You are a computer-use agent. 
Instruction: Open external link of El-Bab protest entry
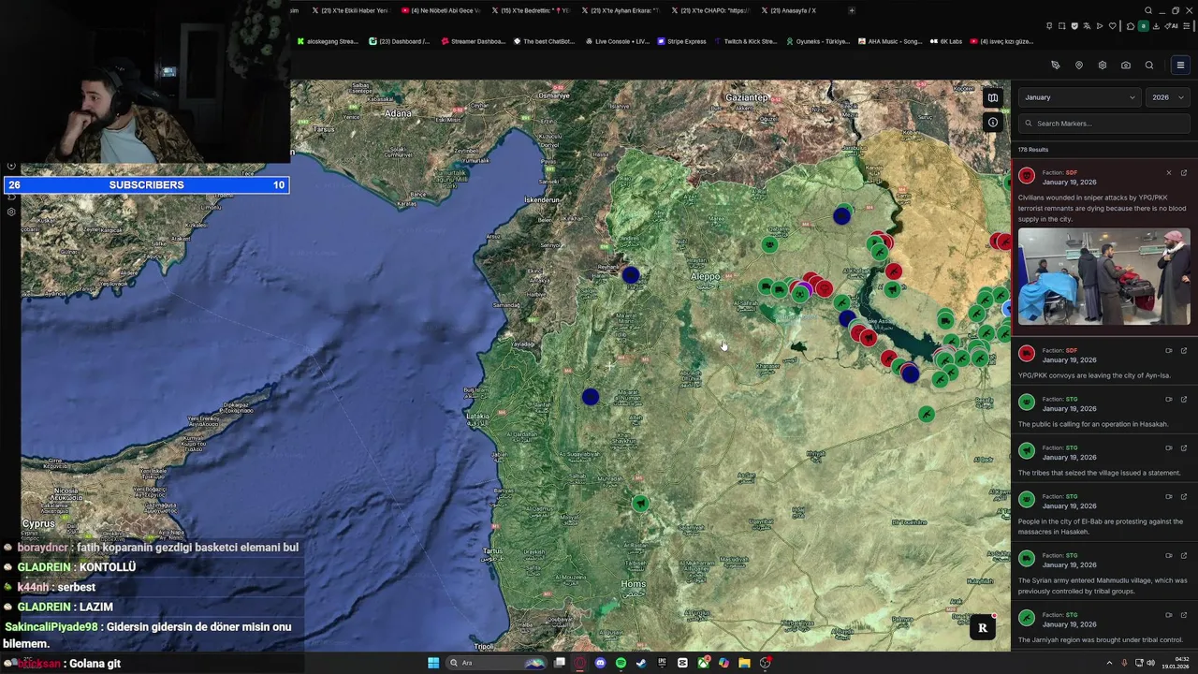click(x=1184, y=497)
